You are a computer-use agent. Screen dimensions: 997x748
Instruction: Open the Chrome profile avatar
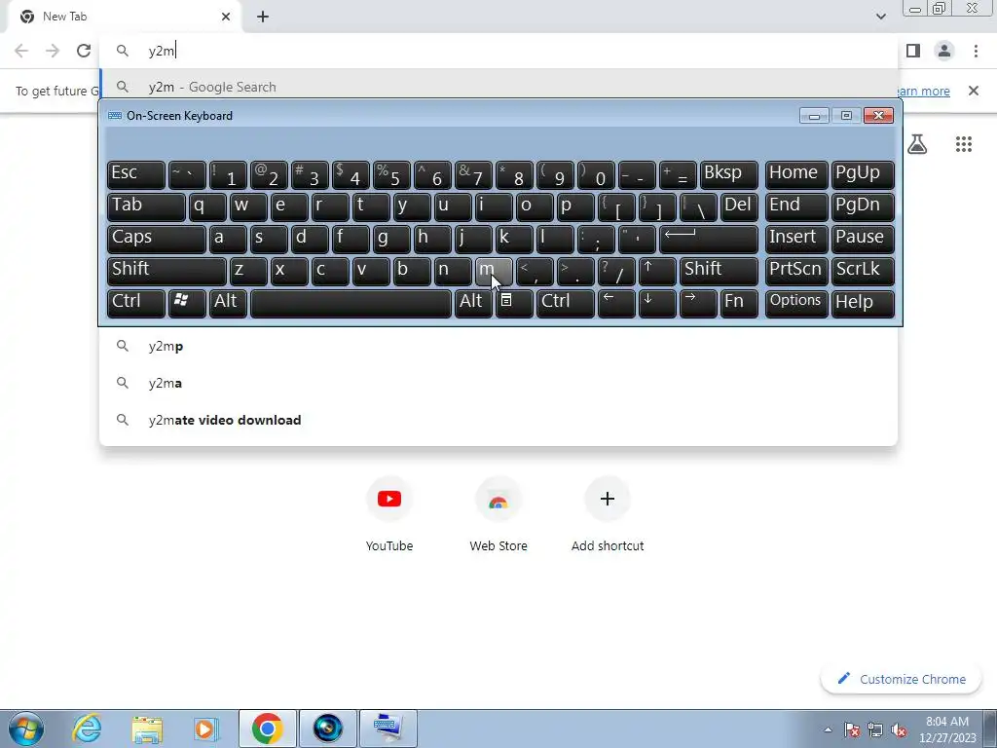[x=944, y=51]
